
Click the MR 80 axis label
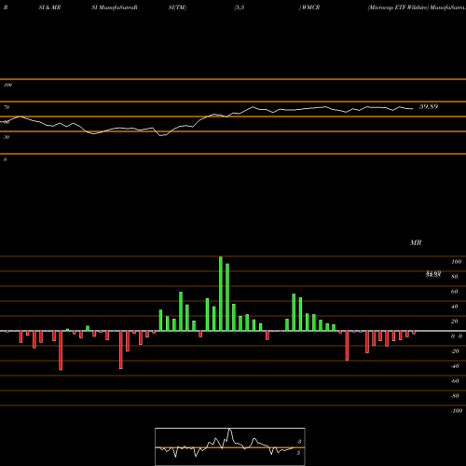pos(455,277)
